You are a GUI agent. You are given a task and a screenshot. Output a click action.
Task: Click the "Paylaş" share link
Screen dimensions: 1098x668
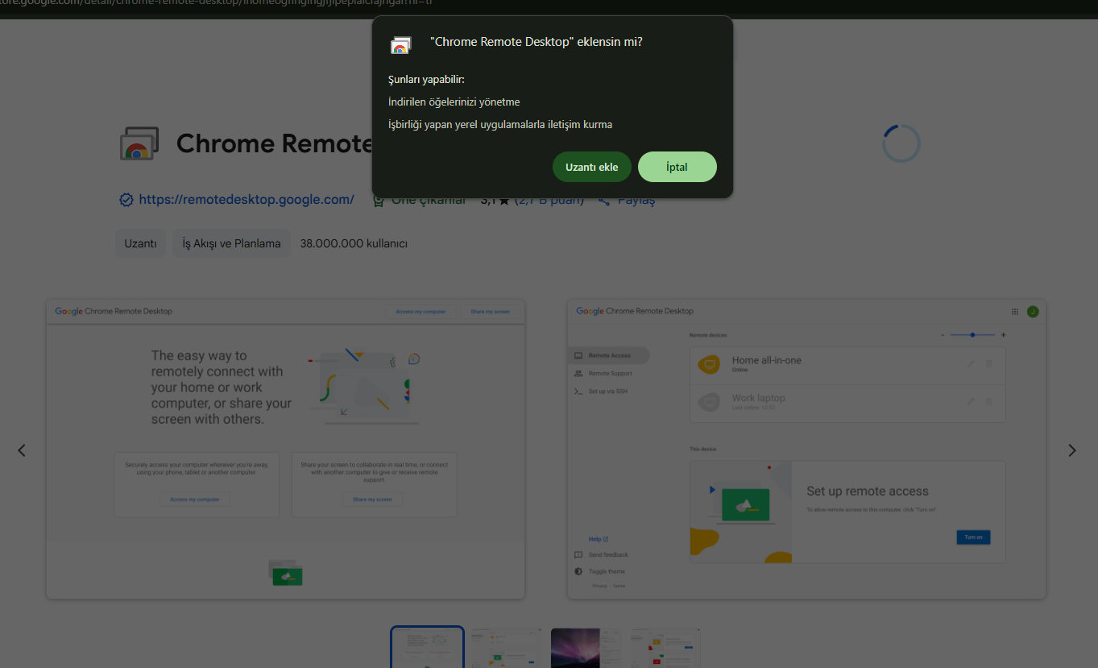coord(627,201)
